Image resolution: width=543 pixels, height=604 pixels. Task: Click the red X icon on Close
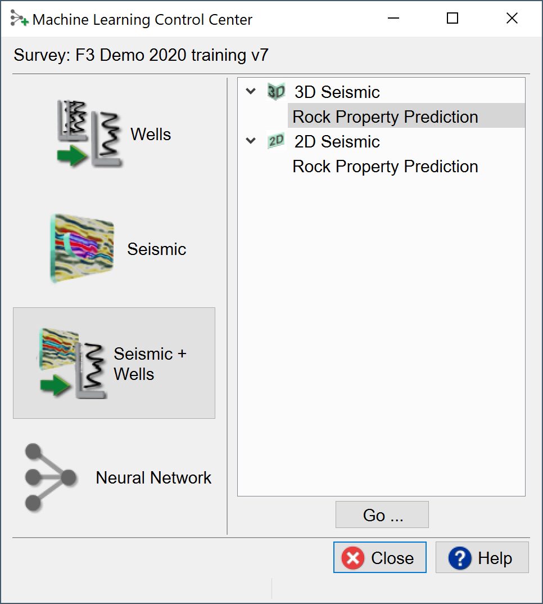[353, 558]
